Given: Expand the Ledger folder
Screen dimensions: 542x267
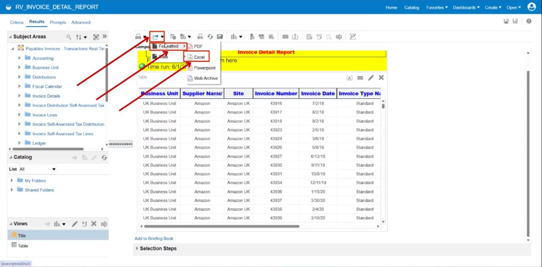Looking at the screenshot, I should [20, 143].
